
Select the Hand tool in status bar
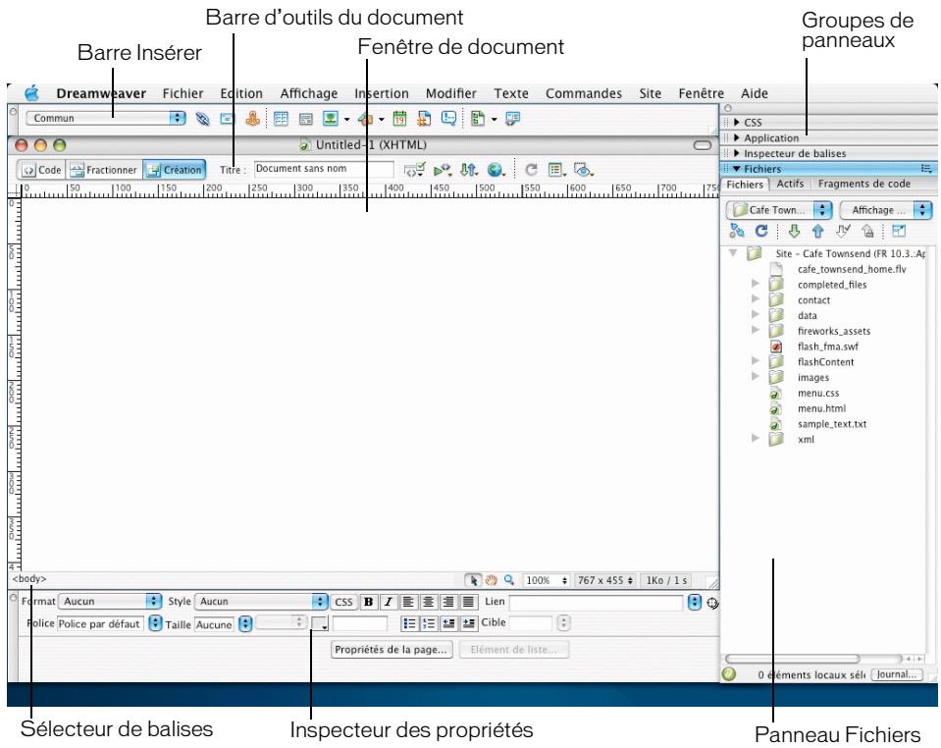[492, 580]
